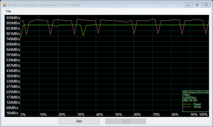
Task: Click the 30% compression label
Action: [81, 115]
